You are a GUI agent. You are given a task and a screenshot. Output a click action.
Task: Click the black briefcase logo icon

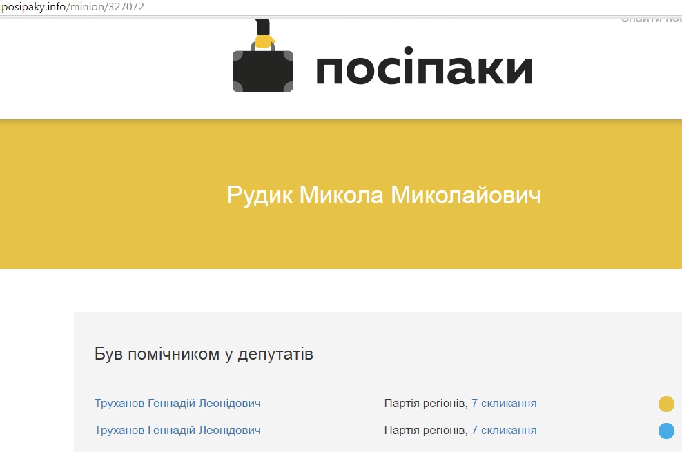click(262, 70)
